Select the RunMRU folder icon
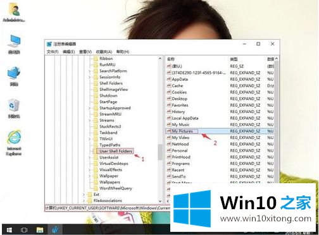The image size is (319, 235). (x=96, y=64)
